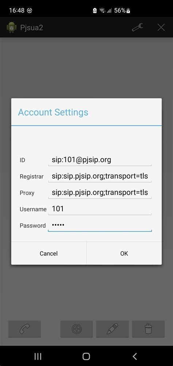Focus the ID field sip:101@pjsip.org
The width and height of the screenshot is (173, 366).
point(100,160)
